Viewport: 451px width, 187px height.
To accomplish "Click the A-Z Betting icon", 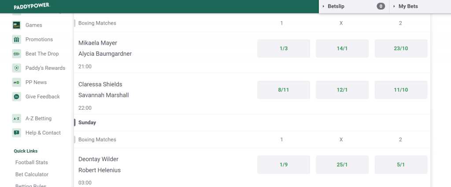I will tap(17, 119).
